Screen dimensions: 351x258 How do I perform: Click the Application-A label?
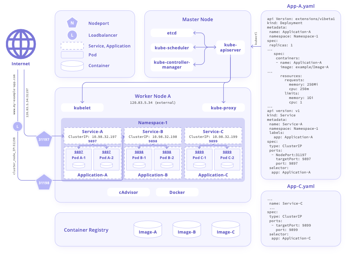(92, 175)
